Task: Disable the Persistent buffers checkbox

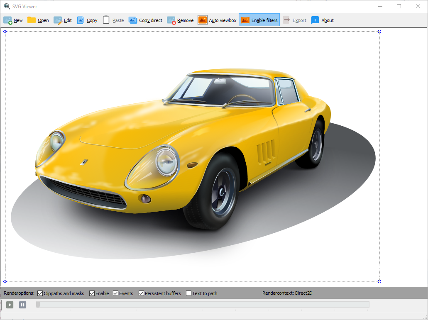Action: (x=142, y=293)
